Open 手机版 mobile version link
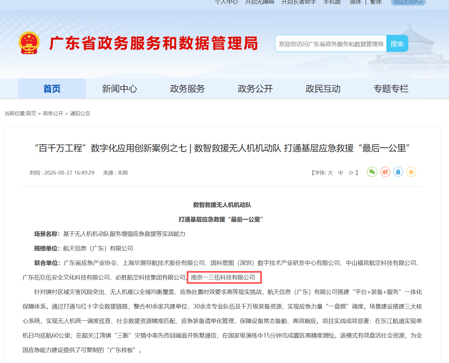This screenshot has height=363, width=449. (x=332, y=2)
